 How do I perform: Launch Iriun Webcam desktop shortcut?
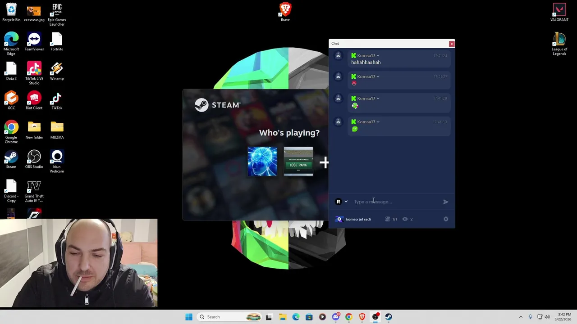click(x=57, y=162)
